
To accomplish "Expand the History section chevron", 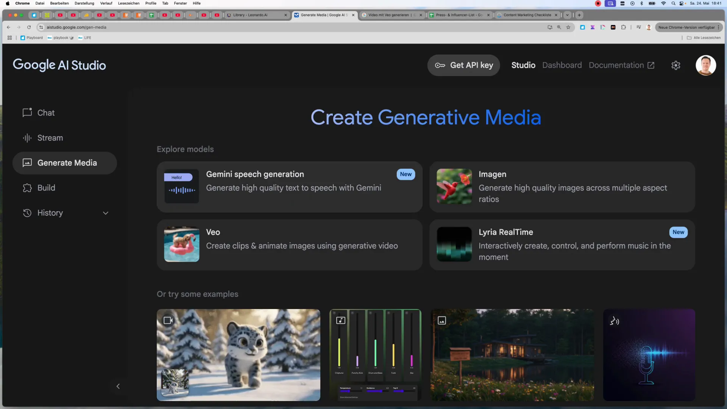I will [106, 213].
